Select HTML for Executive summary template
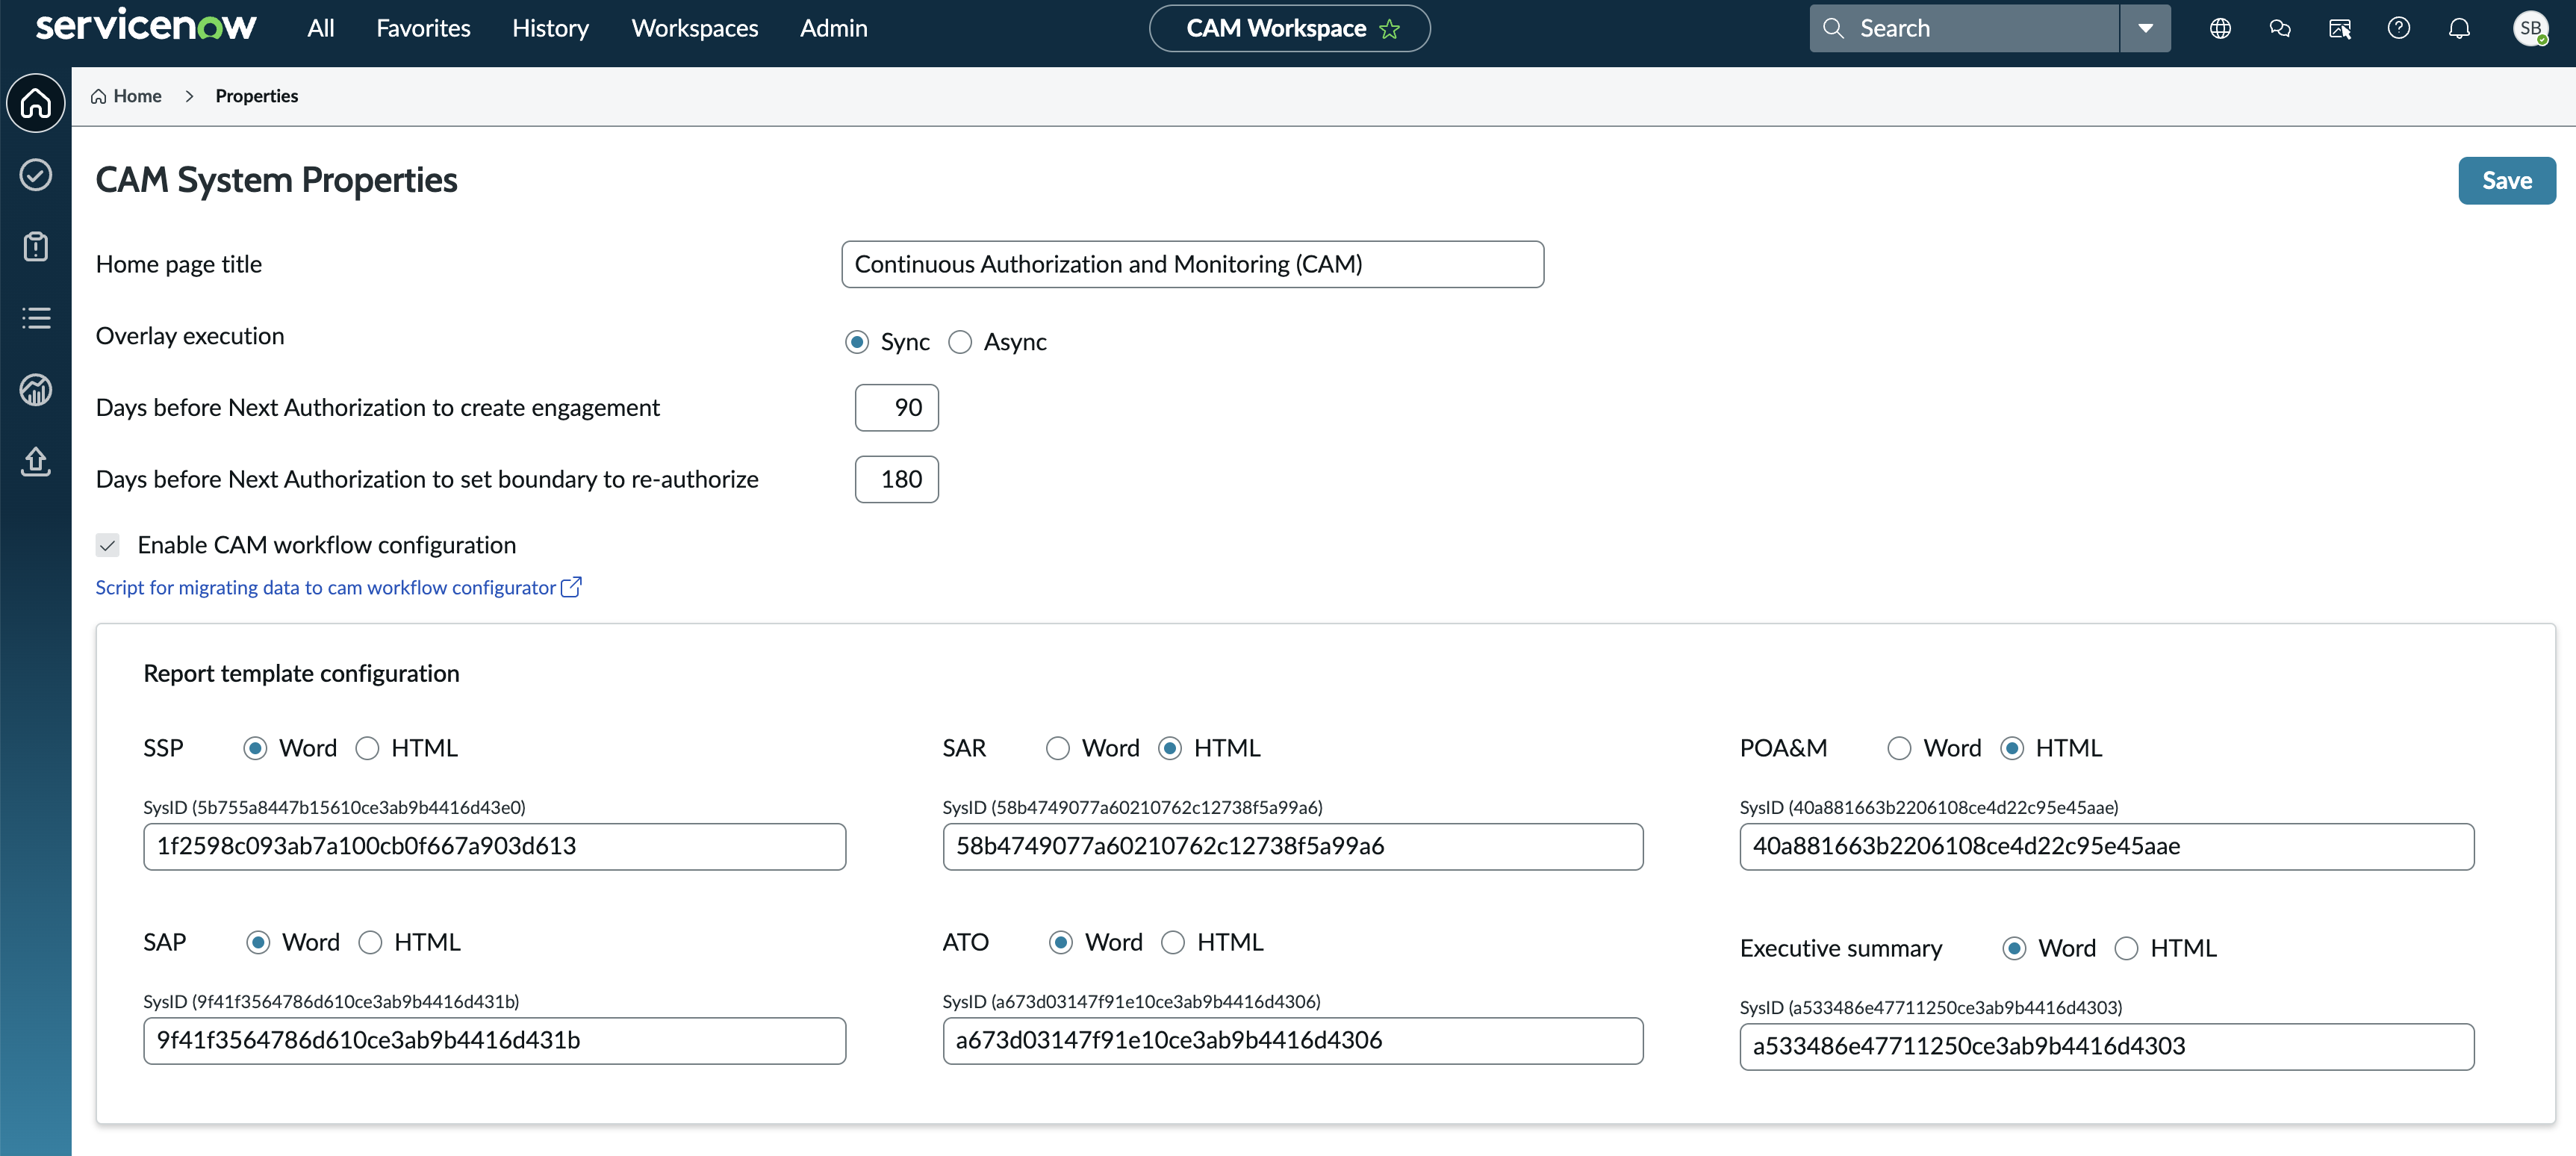Image resolution: width=2576 pixels, height=1156 pixels. pos(2127,948)
